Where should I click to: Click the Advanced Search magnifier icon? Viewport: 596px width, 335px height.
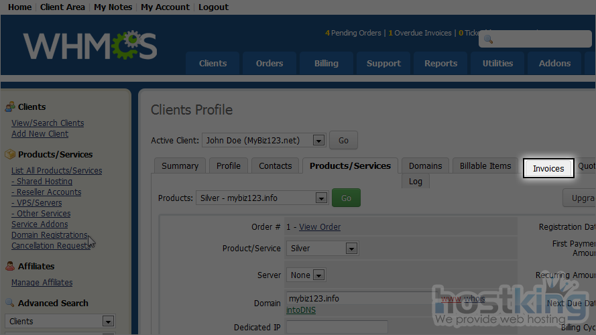tap(9, 303)
